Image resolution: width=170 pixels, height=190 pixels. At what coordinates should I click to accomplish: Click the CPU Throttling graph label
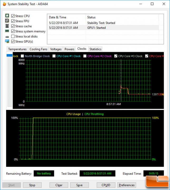94,114
